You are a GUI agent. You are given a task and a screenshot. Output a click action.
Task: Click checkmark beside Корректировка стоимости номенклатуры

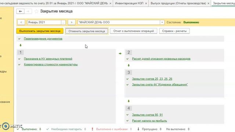tap(19, 65)
